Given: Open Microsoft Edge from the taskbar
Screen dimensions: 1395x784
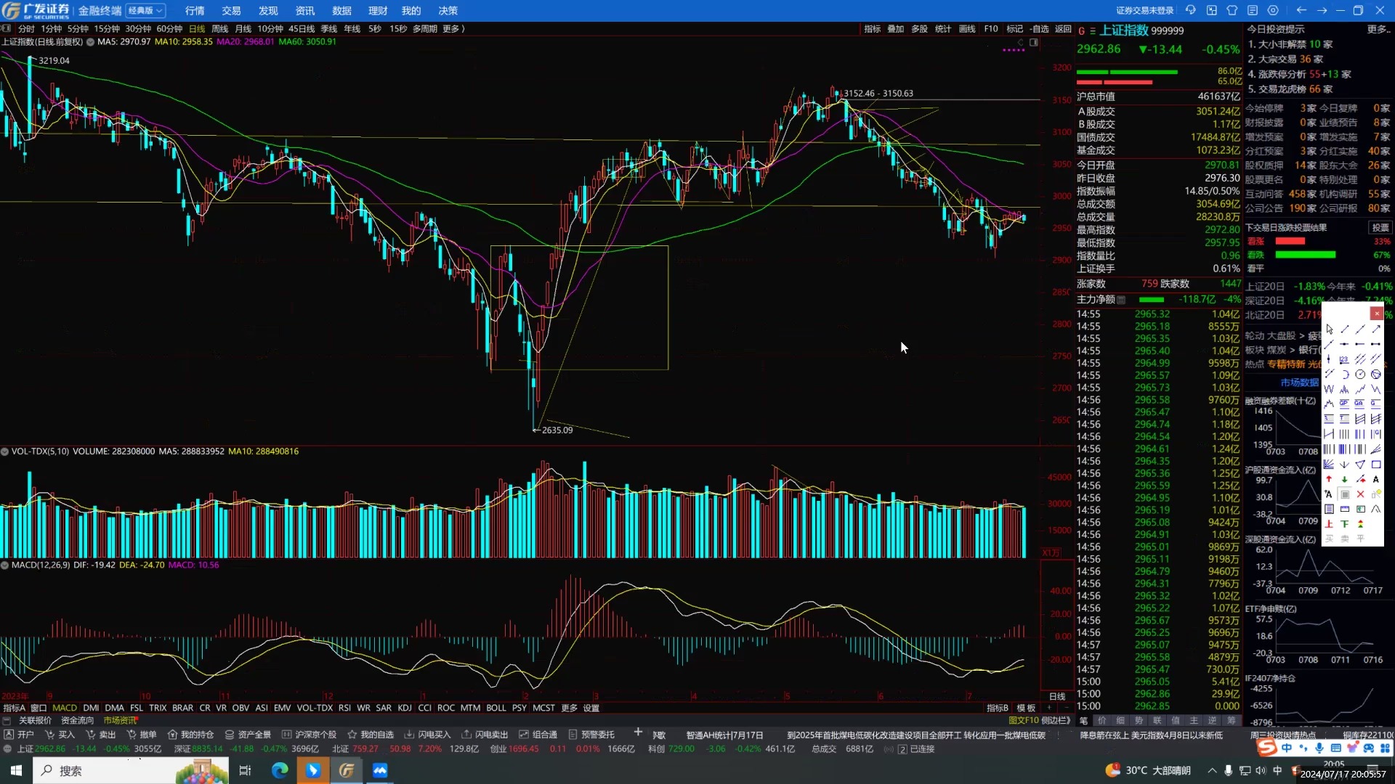Looking at the screenshot, I should (x=280, y=770).
